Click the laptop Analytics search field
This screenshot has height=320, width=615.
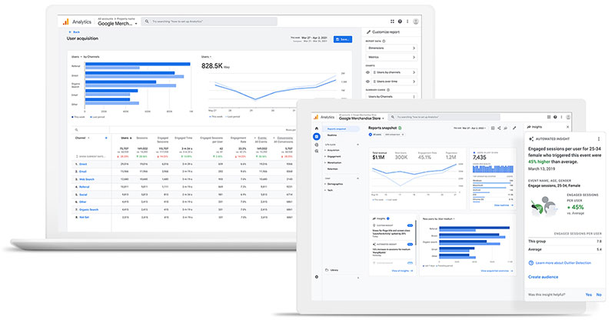tap(209, 22)
